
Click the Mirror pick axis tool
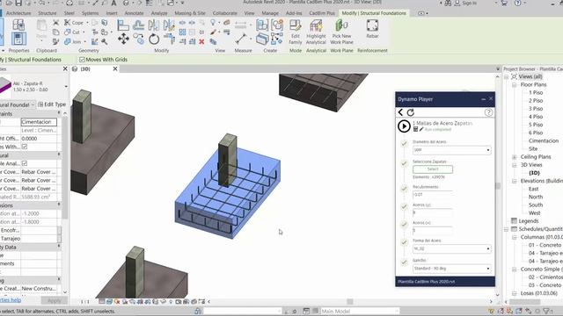[x=154, y=25]
